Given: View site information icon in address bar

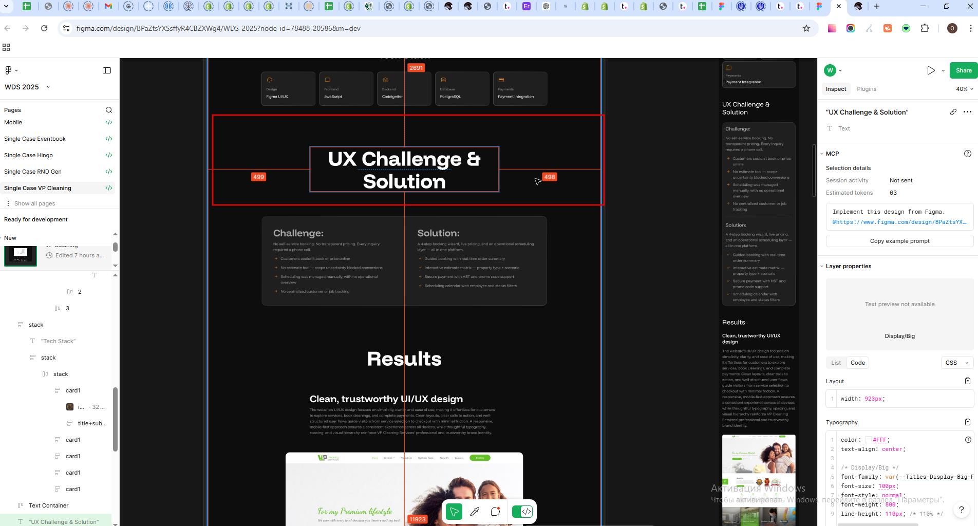Looking at the screenshot, I should coord(66,28).
